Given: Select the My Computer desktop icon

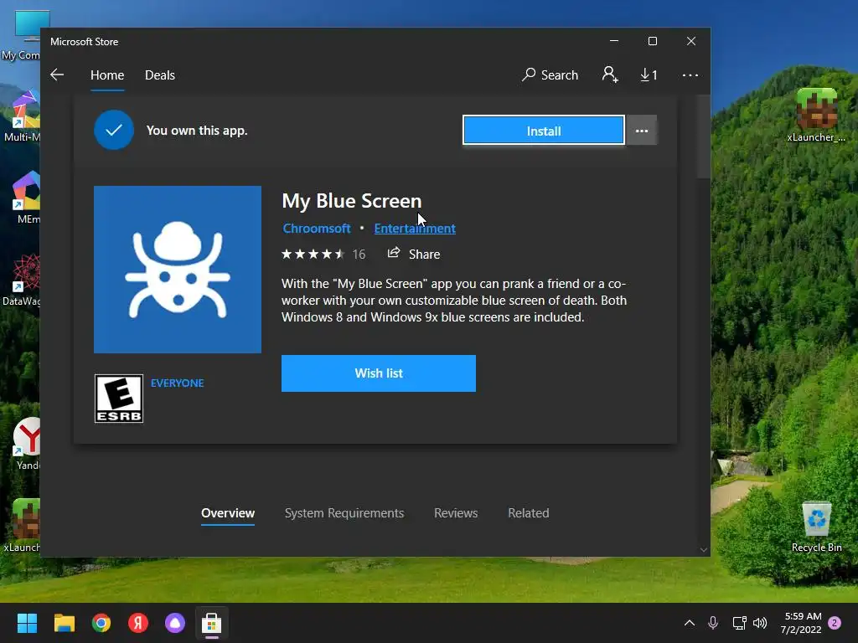Looking at the screenshot, I should tap(22, 35).
